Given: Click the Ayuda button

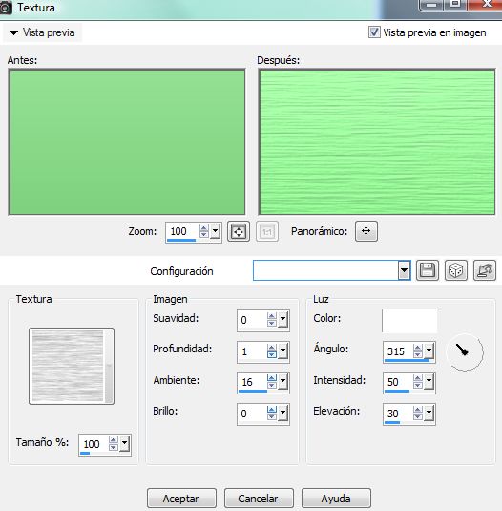Looking at the screenshot, I should point(336,499).
